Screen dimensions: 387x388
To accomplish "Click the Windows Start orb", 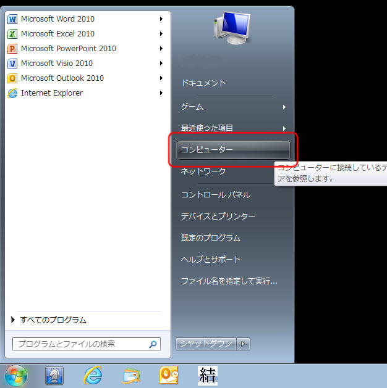I will click(16, 376).
